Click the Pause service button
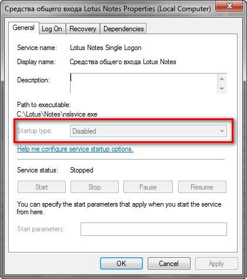The height and width of the screenshot is (279, 247). (148, 187)
